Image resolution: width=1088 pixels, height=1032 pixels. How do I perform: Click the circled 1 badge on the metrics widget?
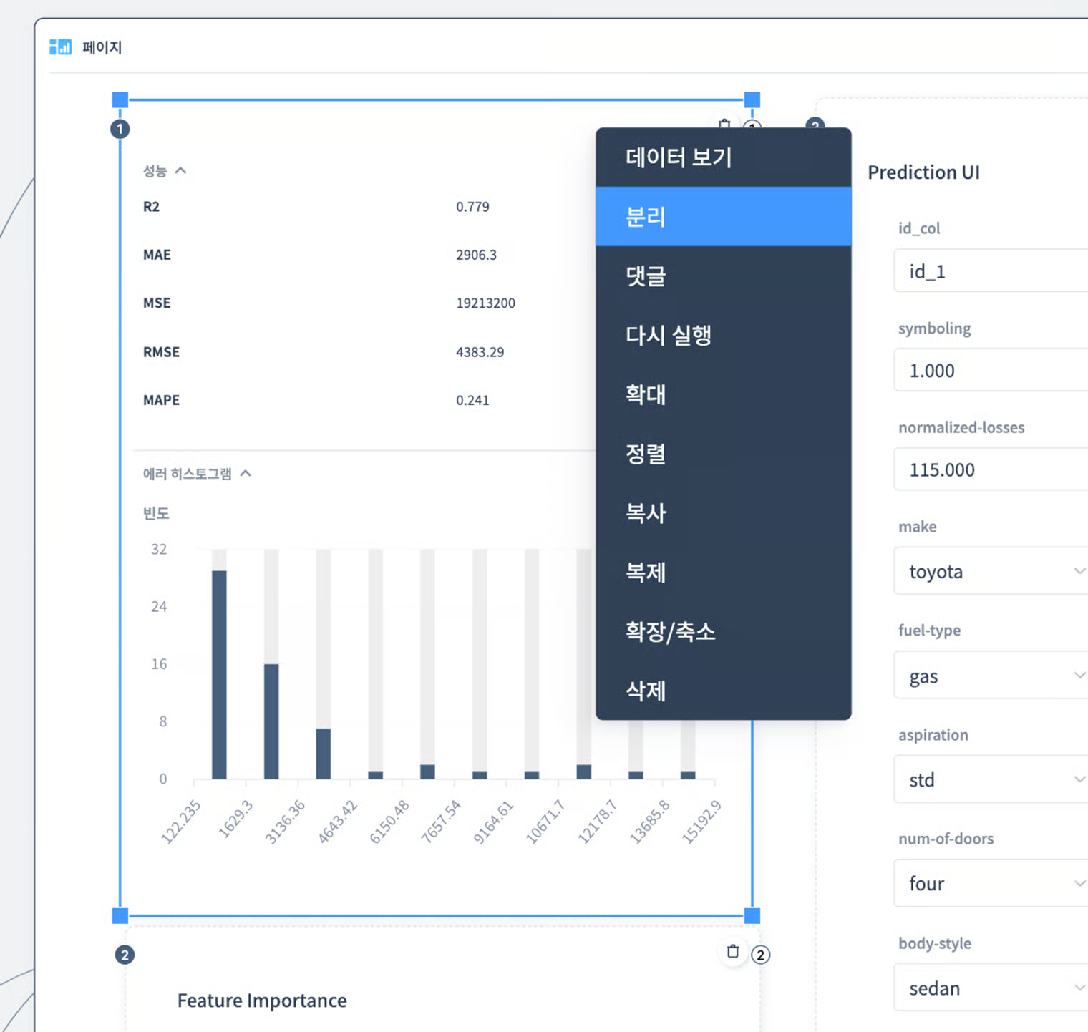pyautogui.click(x=120, y=129)
